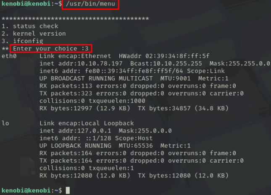The image size is (271, 195).
Task: Click the loopback addr 127.0.0.1 text
Action: [75, 131]
